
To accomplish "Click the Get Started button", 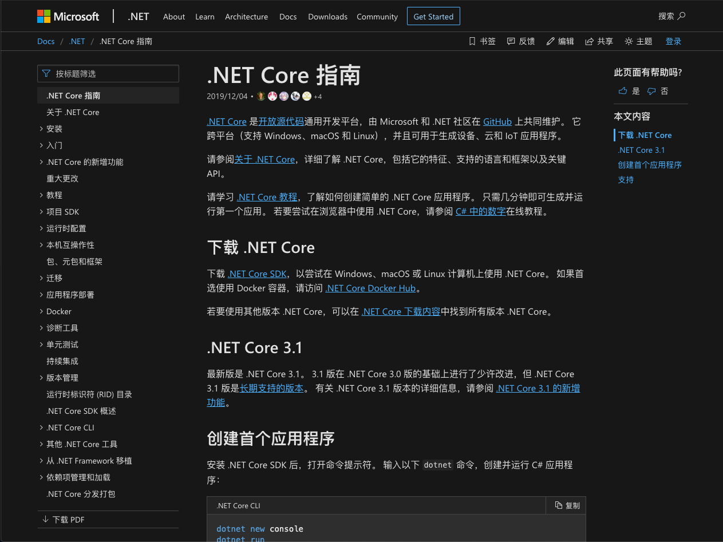I will tap(433, 16).
